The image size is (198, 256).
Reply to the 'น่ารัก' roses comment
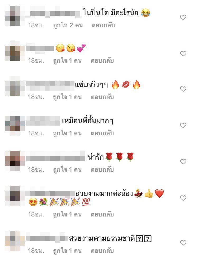coord(102,170)
